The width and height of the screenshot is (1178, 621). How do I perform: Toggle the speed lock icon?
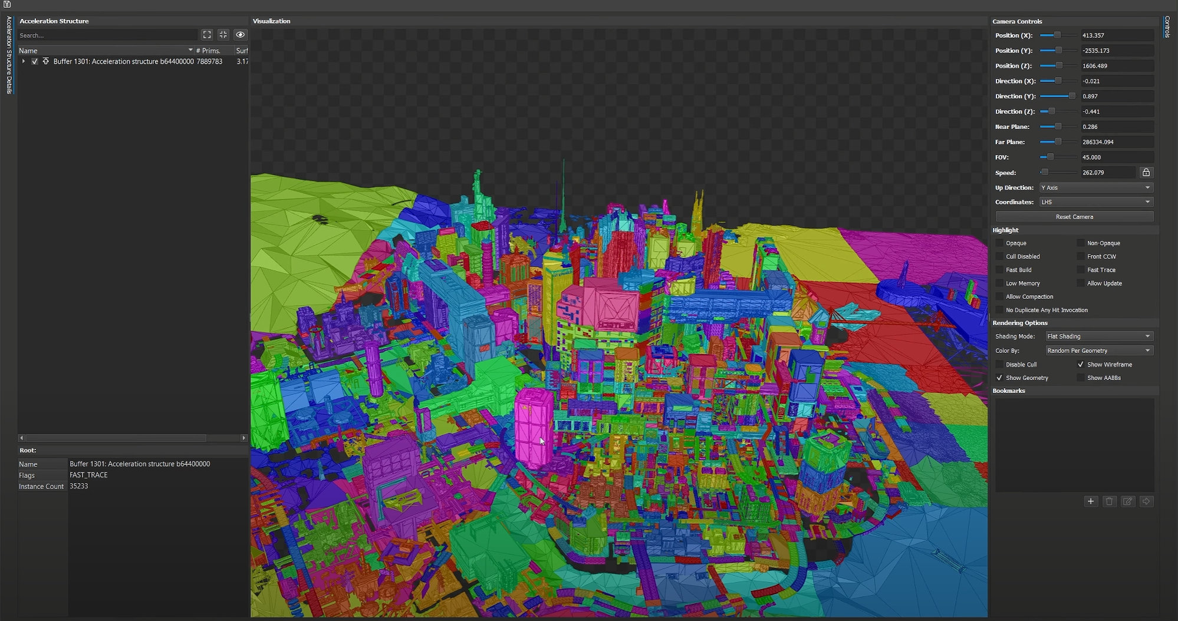point(1146,173)
